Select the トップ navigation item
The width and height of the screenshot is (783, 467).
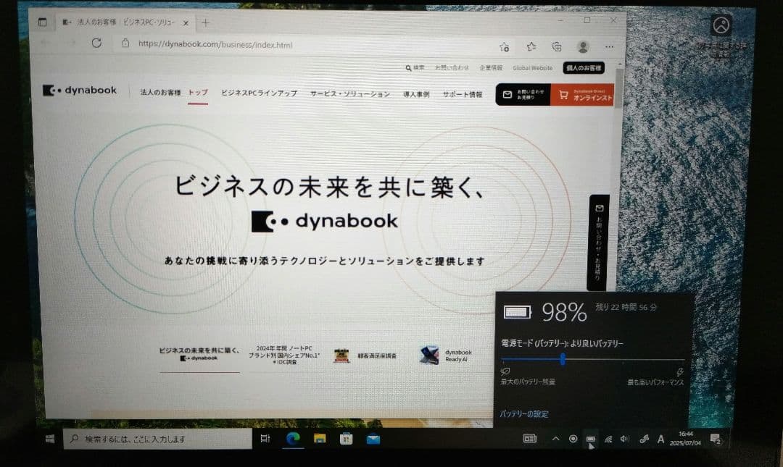pyautogui.click(x=198, y=93)
